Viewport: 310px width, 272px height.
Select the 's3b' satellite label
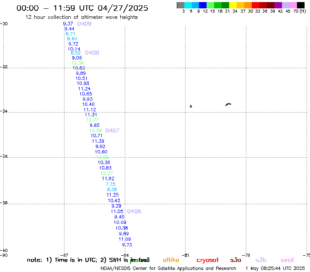(261, 260)
